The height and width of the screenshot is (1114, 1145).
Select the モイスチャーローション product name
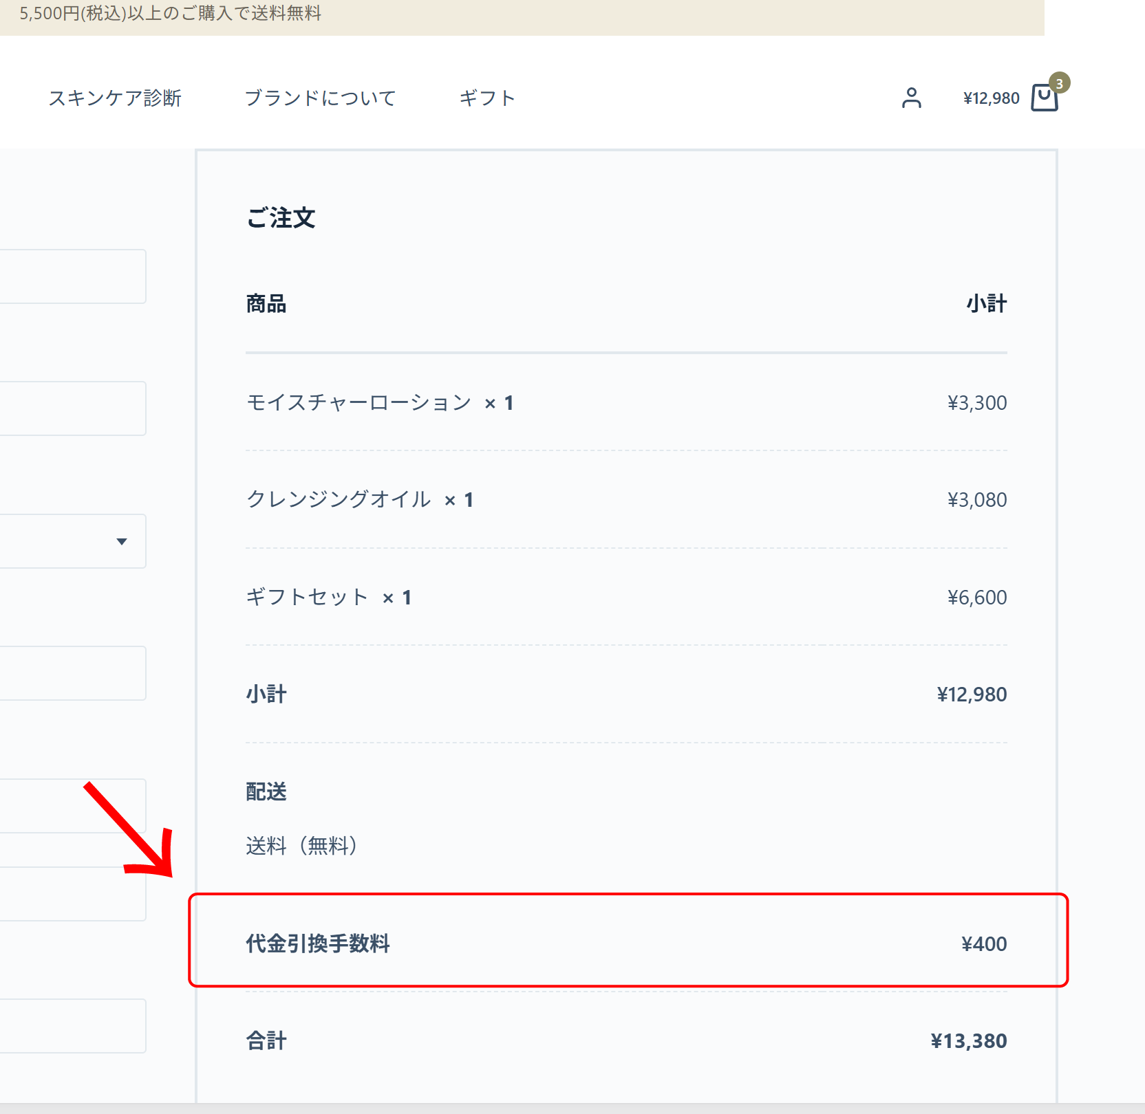coord(359,402)
